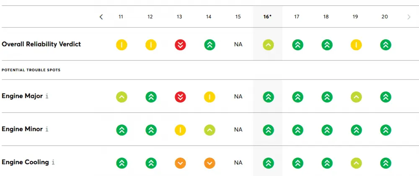Click red 2013 Overall Reliability Verdict icon
Image resolution: width=419 pixels, height=176 pixels.
click(180, 45)
